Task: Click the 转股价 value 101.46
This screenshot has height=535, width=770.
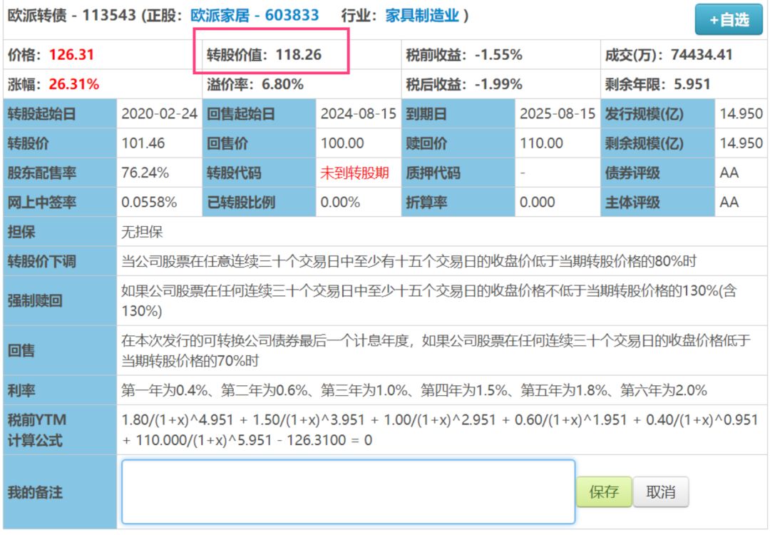Action: (143, 143)
